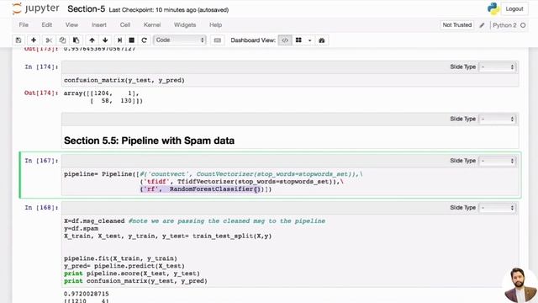The height and width of the screenshot is (303, 538).
Task: Click the presenter webcam thumbnail
Action: tap(520, 285)
